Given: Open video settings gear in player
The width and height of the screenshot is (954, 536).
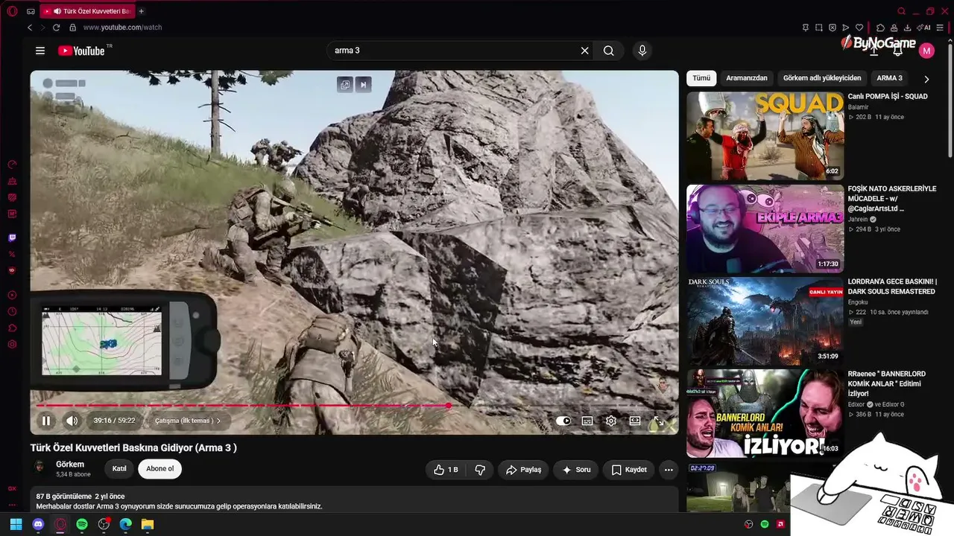Looking at the screenshot, I should coord(611,421).
